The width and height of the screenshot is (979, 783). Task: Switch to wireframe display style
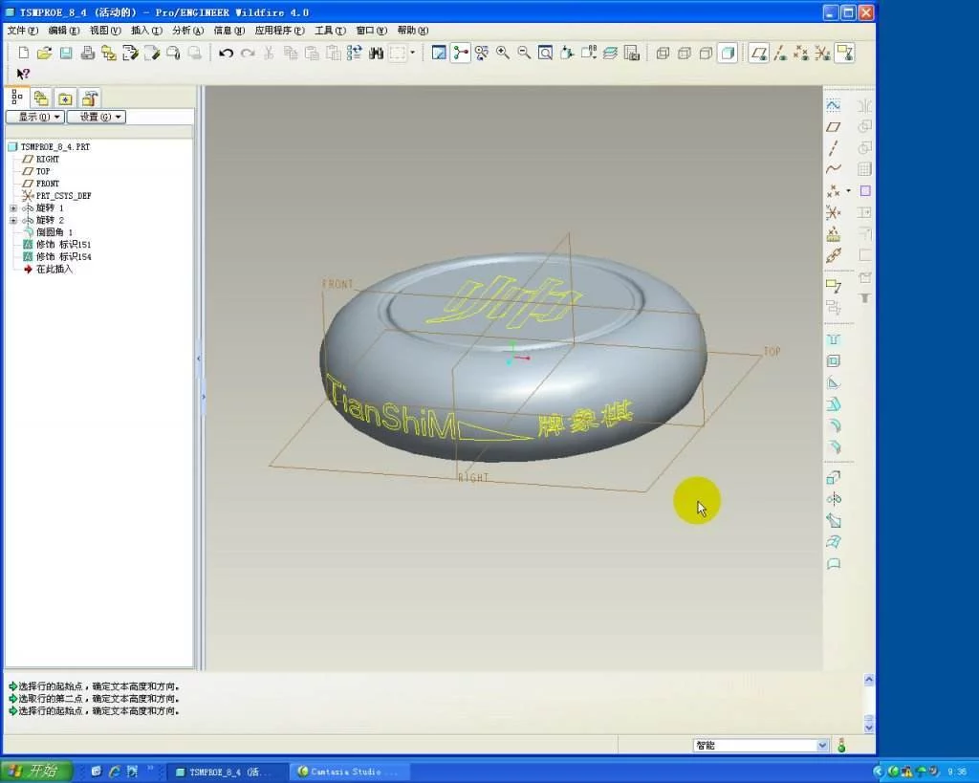coord(664,54)
